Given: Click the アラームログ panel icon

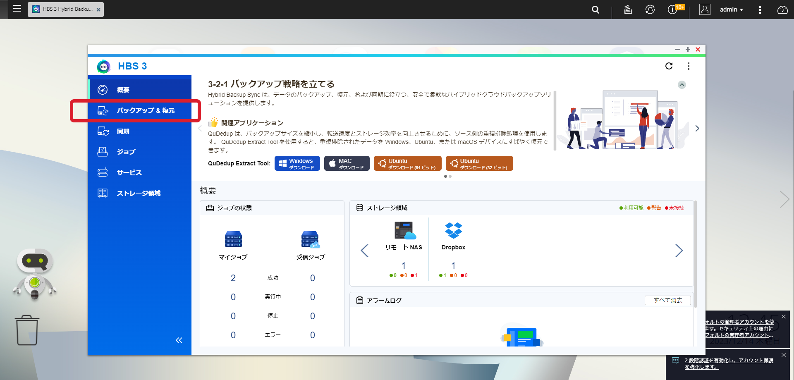Looking at the screenshot, I should 360,300.
